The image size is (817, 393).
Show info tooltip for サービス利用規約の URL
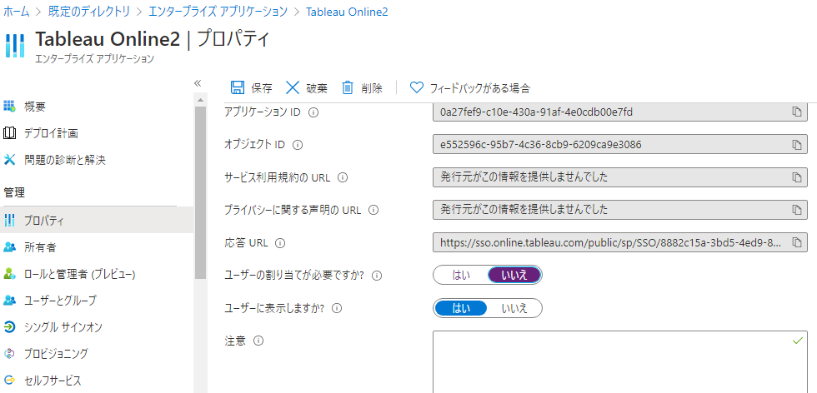tap(343, 177)
